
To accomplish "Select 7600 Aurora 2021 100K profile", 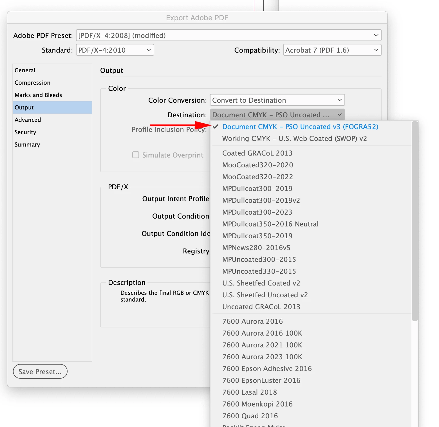I will coord(311,345).
